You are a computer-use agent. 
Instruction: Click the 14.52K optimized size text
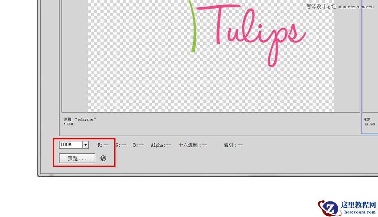(x=369, y=124)
